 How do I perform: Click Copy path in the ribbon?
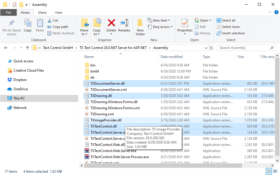58,27
